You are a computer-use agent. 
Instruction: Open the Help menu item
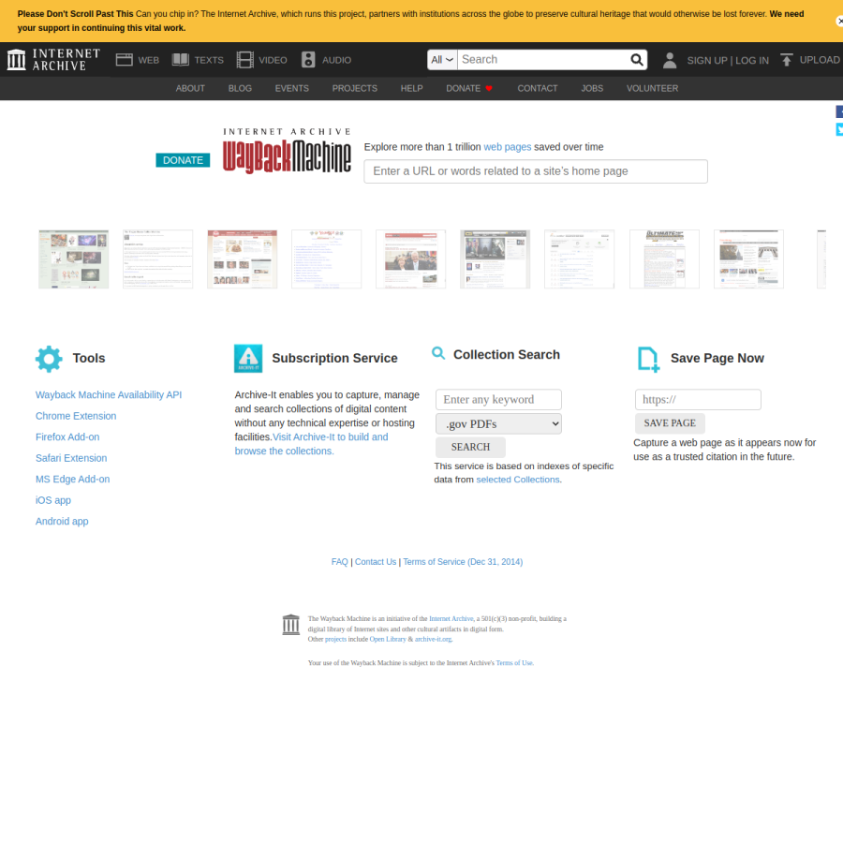pyautogui.click(x=412, y=89)
